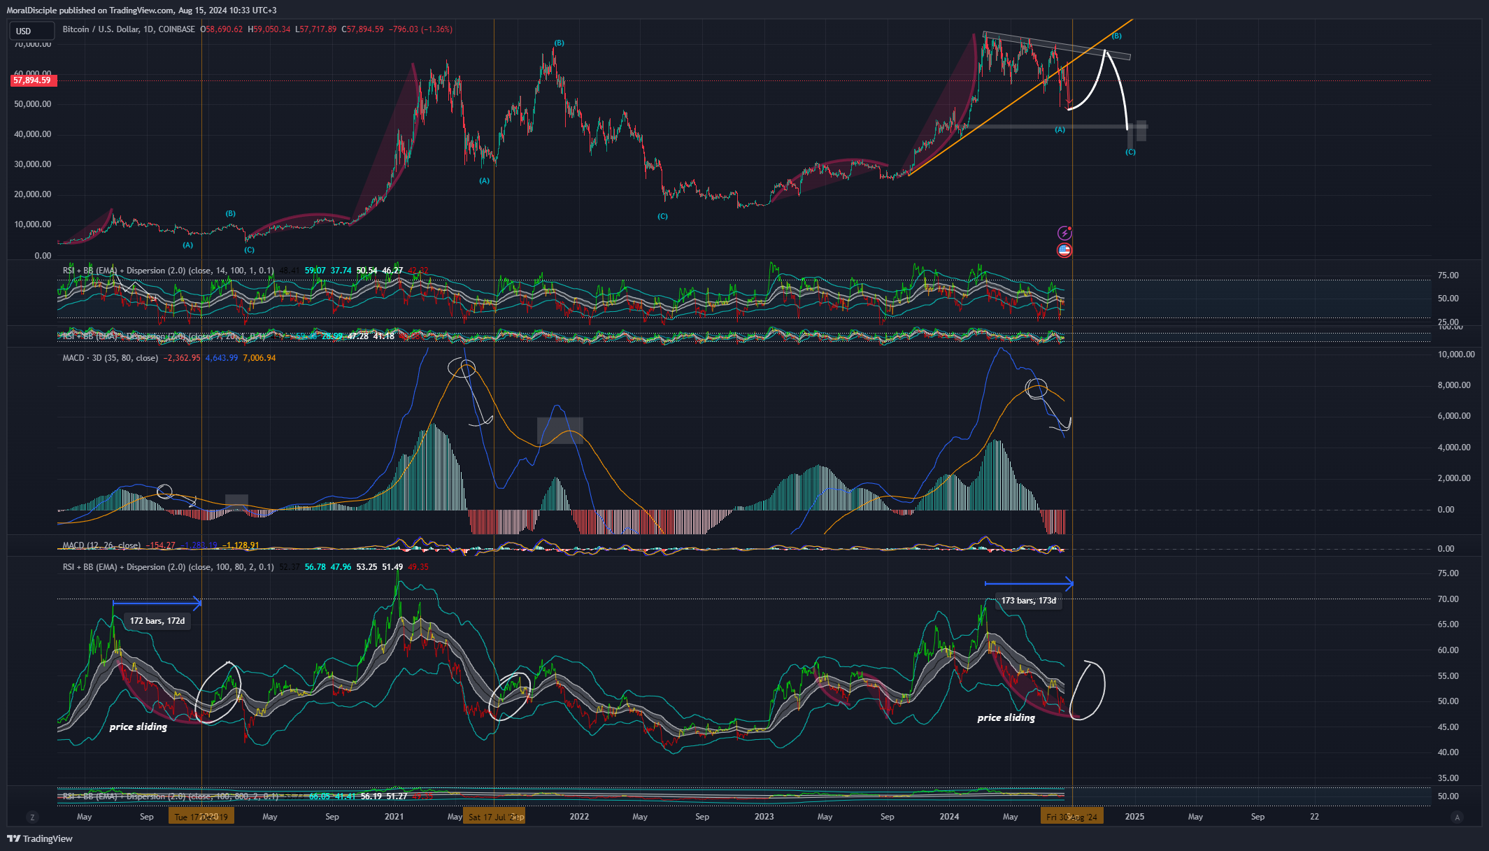Click the 40,000.00 price axis label
The image size is (1489, 851).
coord(33,134)
